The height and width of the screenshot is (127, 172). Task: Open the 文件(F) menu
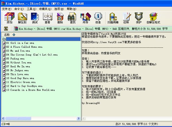click(7, 9)
